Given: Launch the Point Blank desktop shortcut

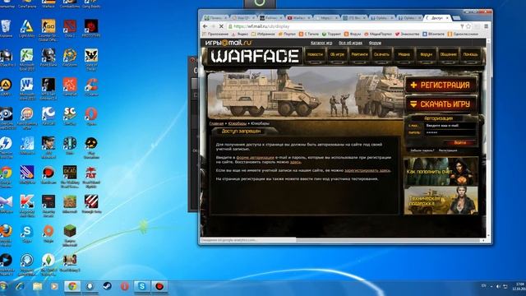Looking at the screenshot, I should click(48, 58).
